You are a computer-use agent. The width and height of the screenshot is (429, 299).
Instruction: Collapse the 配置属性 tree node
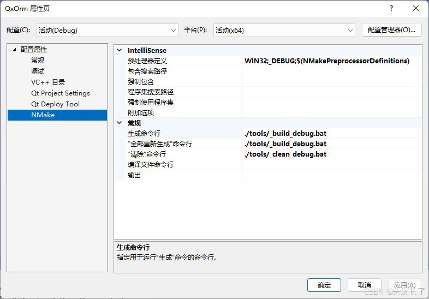(x=14, y=50)
